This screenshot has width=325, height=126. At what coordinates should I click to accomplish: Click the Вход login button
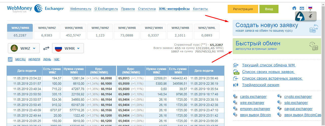pyautogui.click(x=269, y=9)
